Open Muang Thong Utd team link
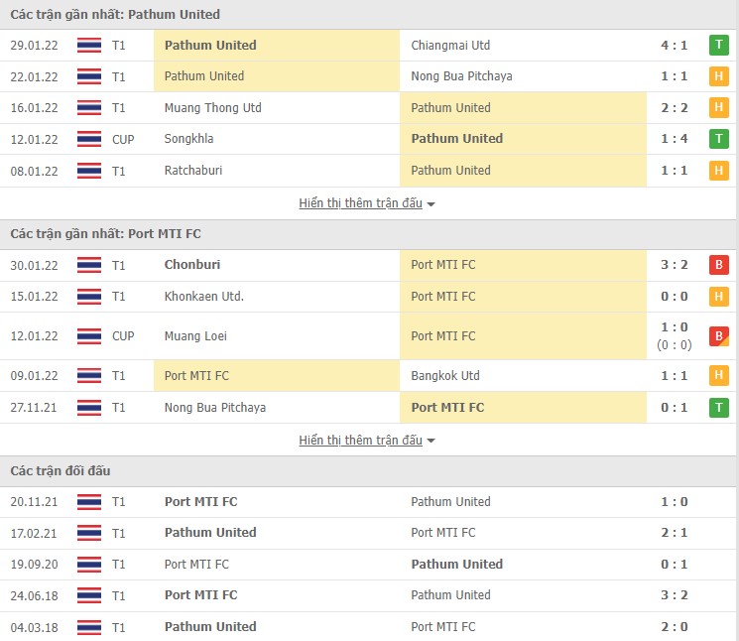Screen dimensions: 739x641 (x=212, y=107)
